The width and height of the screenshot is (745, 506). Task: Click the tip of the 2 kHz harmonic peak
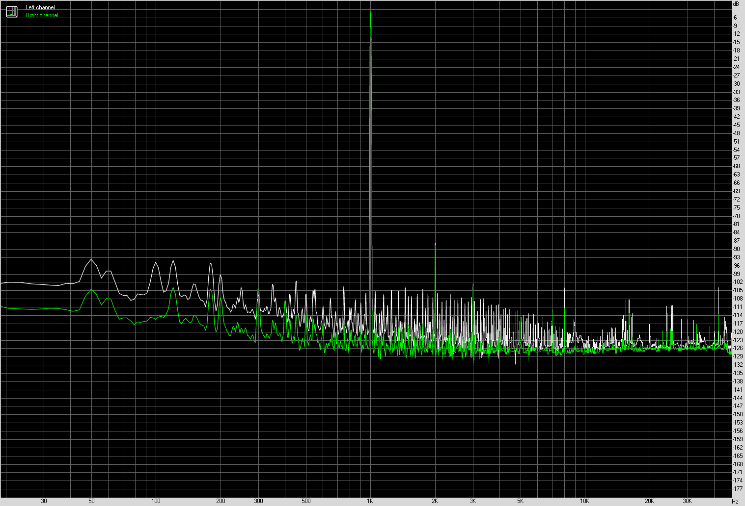(435, 243)
